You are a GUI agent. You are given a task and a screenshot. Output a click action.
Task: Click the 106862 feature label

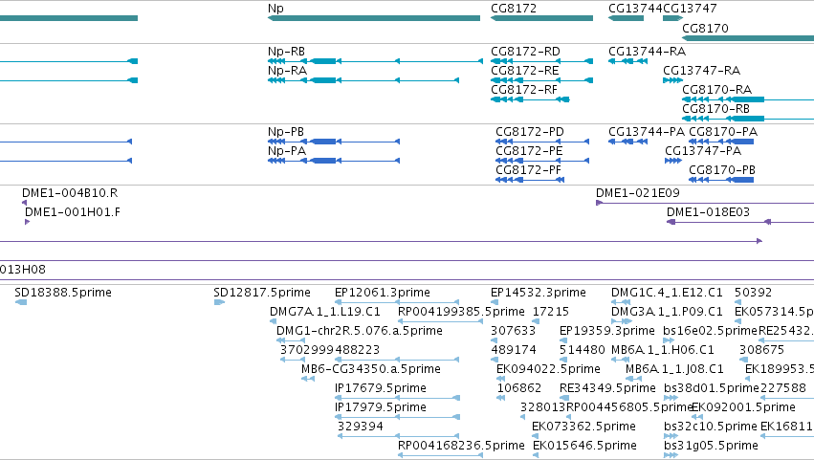click(x=519, y=389)
